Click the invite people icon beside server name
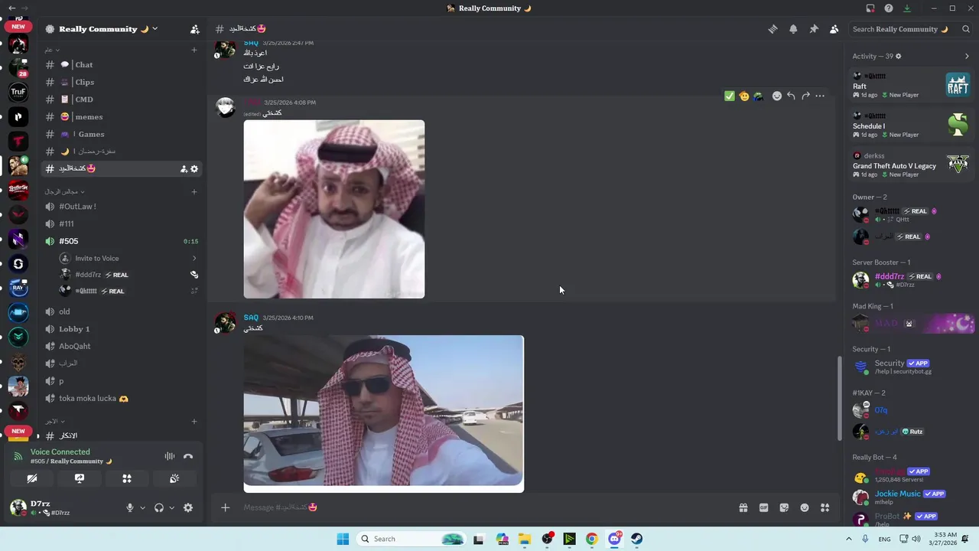Viewport: 979px width, 551px height. pyautogui.click(x=194, y=29)
